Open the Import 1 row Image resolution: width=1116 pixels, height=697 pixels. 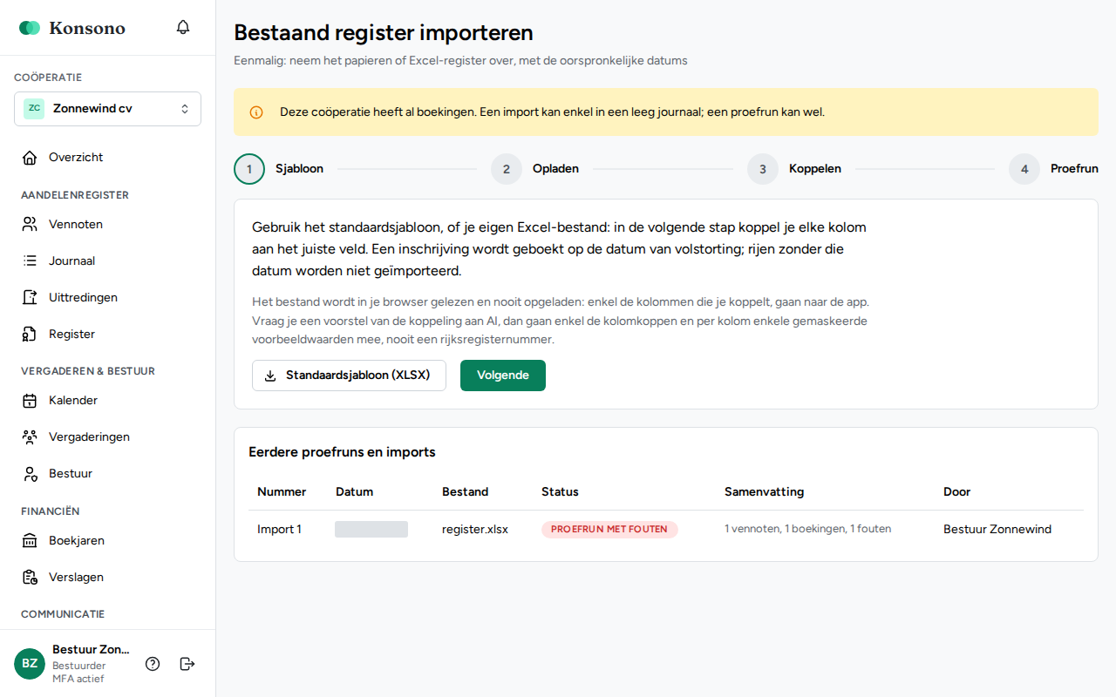pyautogui.click(x=666, y=530)
